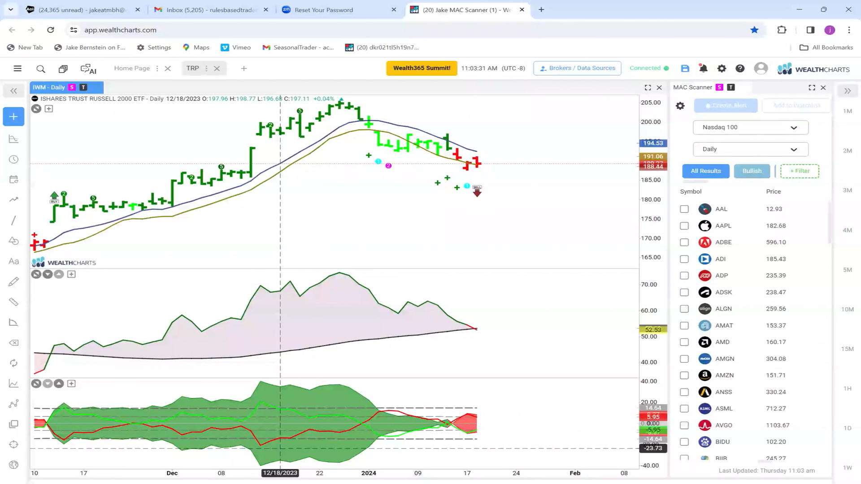861x484 pixels.
Task: Check the ADBE symbol checkbox
Action: click(684, 242)
